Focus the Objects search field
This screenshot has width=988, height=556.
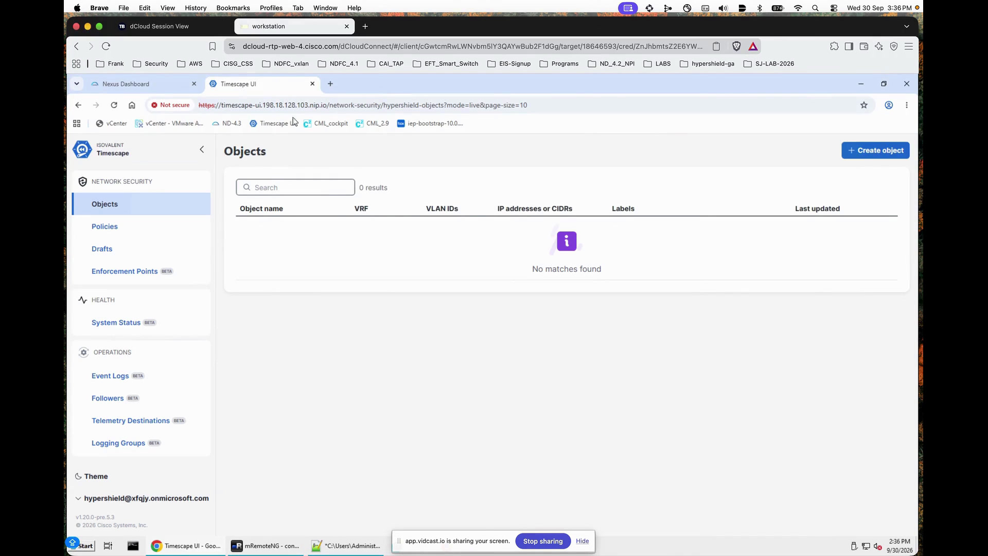(x=295, y=187)
